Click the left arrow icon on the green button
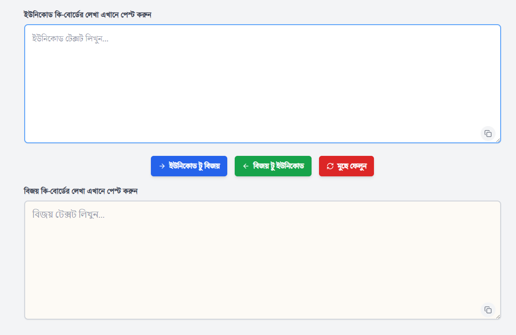516x335 pixels. point(245,166)
